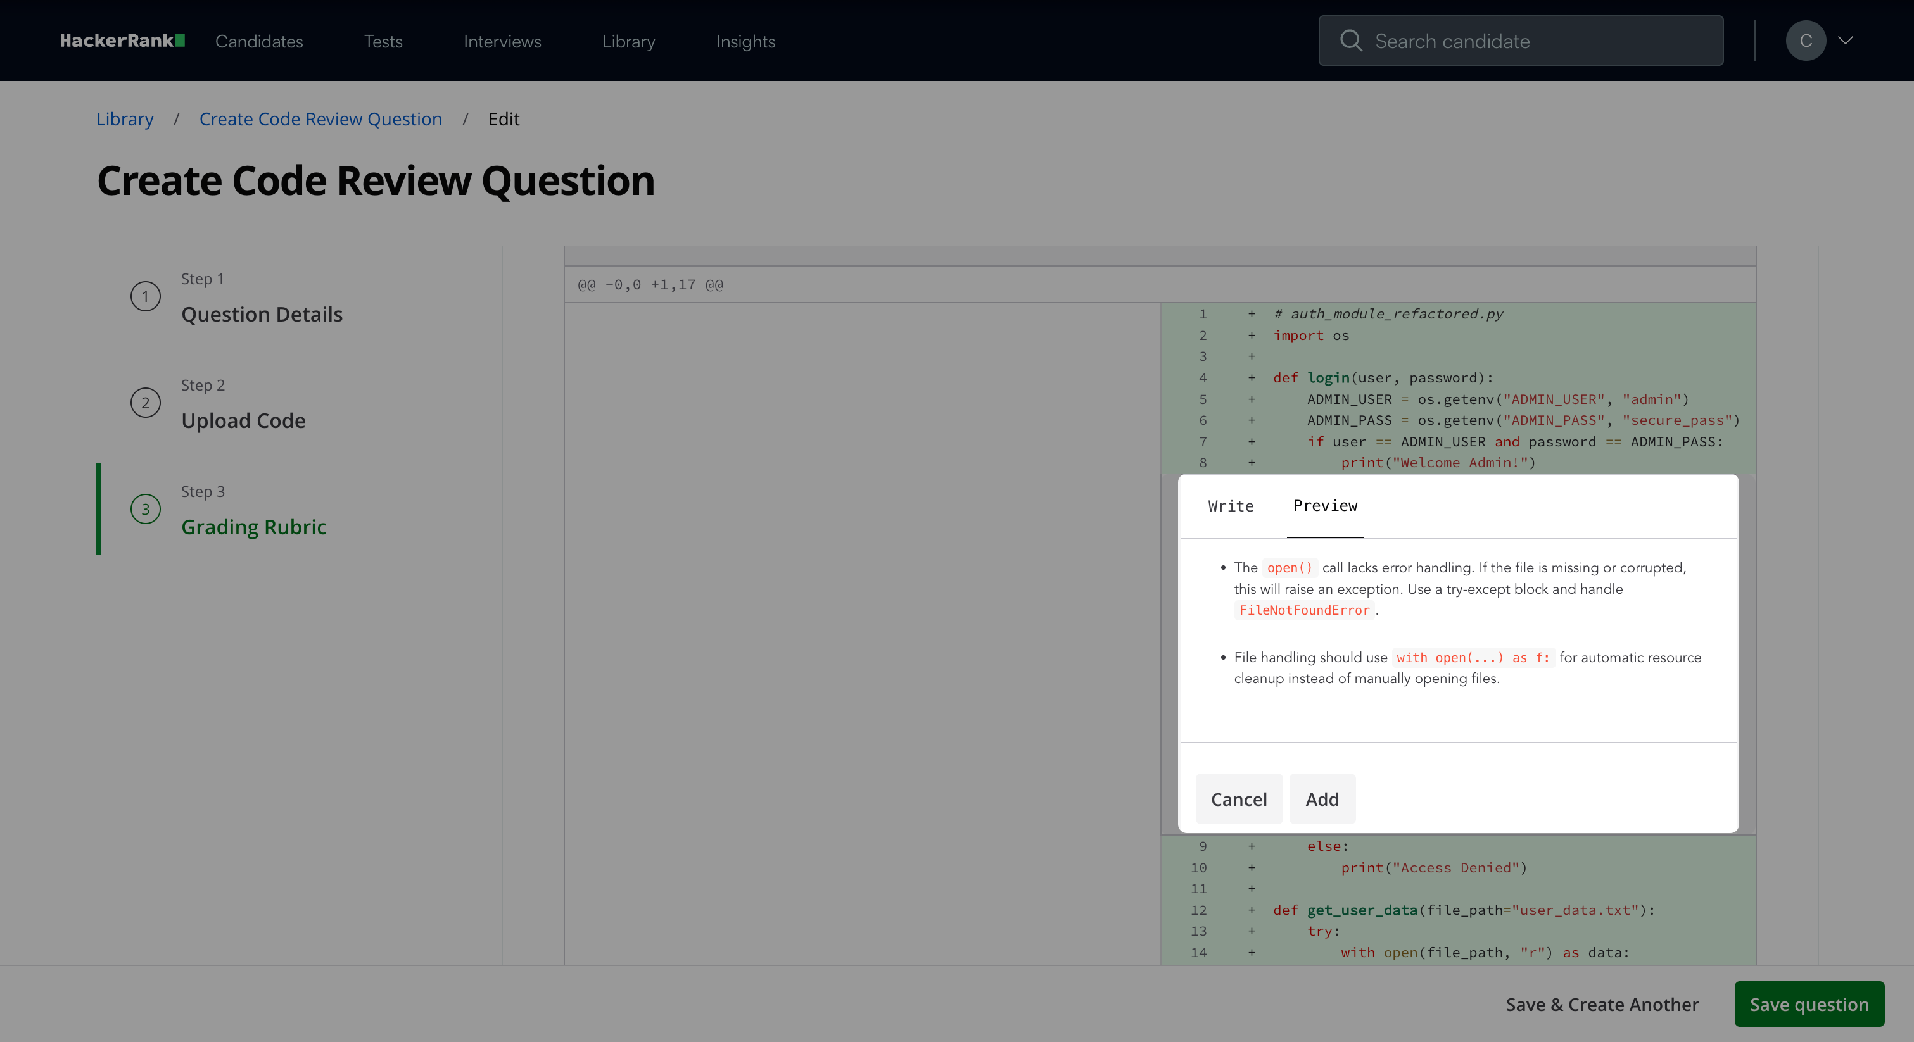Select the Preview tab
This screenshot has width=1914, height=1042.
point(1325,506)
